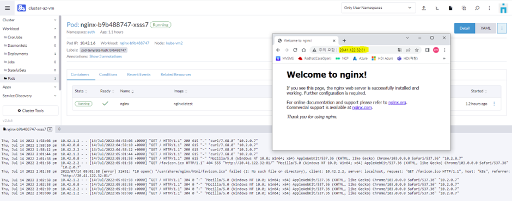Bookmark this page with star icon
This screenshot has height=201, width=512.
tap(417, 50)
